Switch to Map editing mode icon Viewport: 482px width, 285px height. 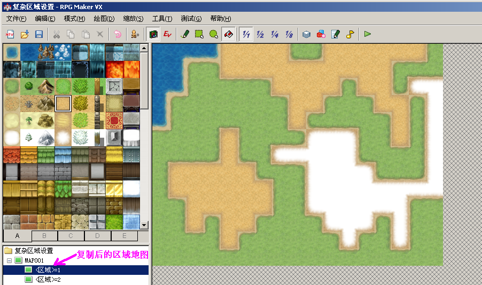point(153,34)
